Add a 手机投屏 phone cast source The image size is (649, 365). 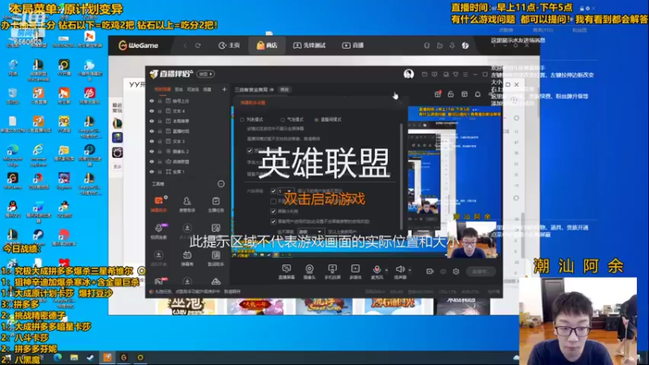(333, 272)
